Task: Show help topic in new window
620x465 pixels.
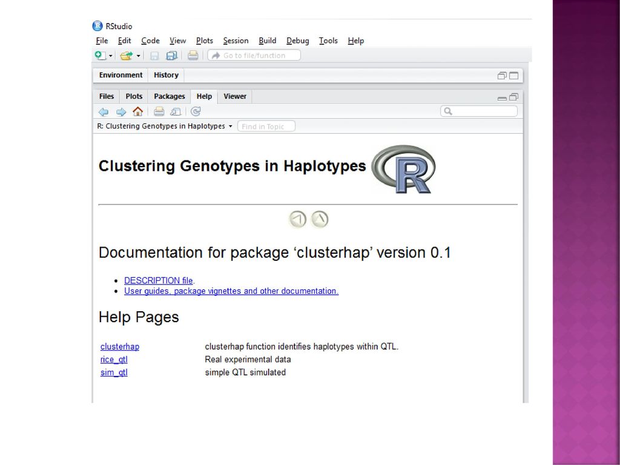Action: [x=176, y=112]
